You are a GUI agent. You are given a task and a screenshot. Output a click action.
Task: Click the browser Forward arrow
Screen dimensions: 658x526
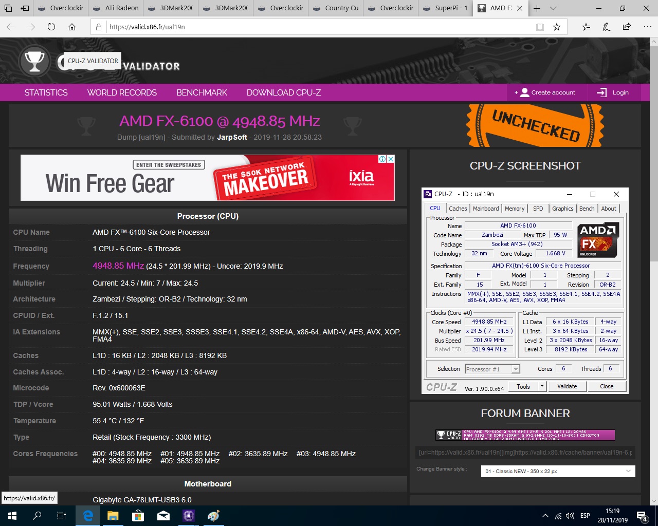pyautogui.click(x=31, y=27)
